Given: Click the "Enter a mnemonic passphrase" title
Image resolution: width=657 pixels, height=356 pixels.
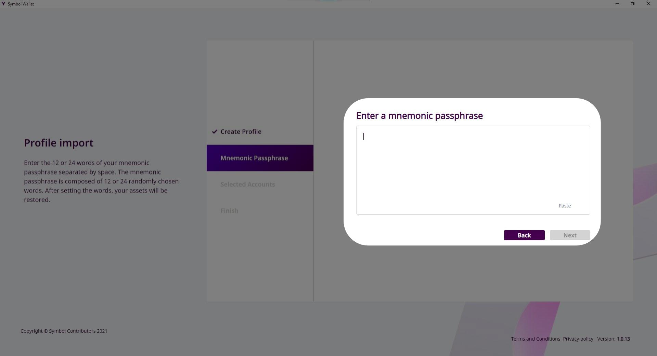Looking at the screenshot, I should pyautogui.click(x=419, y=116).
